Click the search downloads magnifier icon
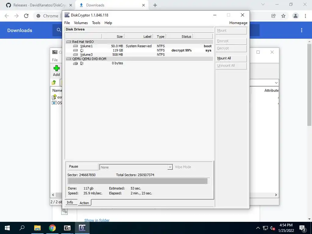This screenshot has height=234, width=312. [59, 30]
